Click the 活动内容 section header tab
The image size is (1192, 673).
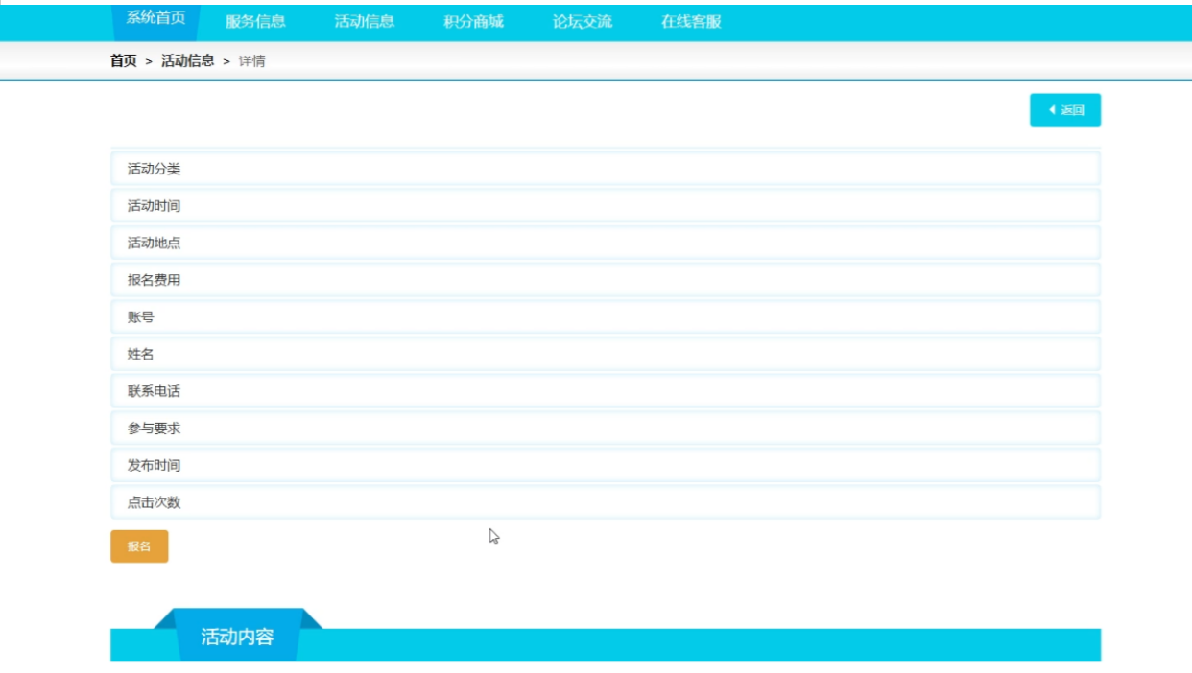pyautogui.click(x=237, y=637)
